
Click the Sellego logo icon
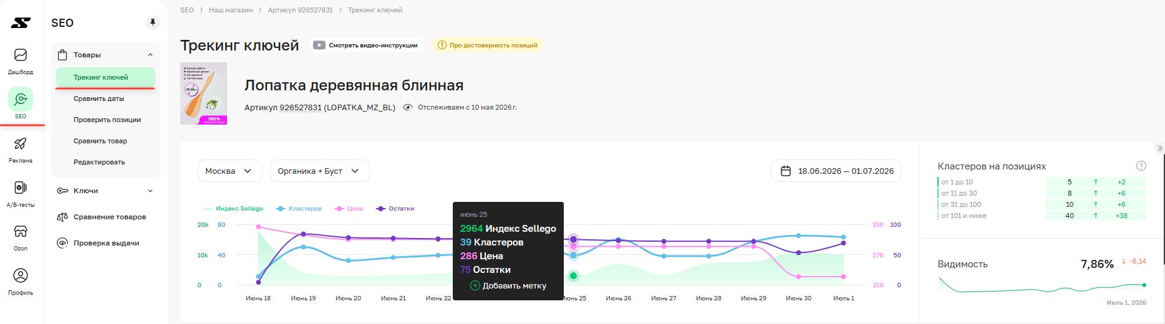pos(21,23)
